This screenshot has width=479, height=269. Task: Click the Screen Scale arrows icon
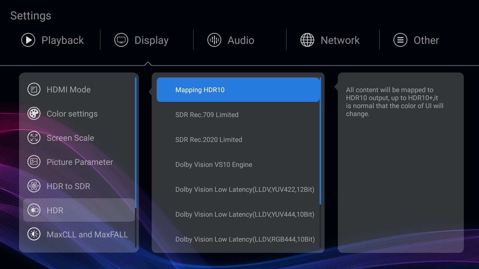34,138
